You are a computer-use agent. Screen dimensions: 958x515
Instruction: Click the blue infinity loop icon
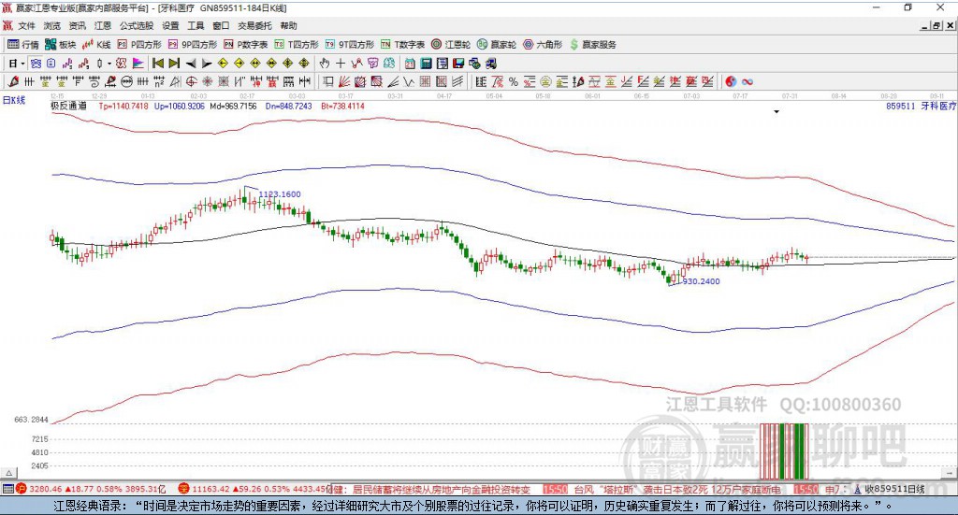(x=748, y=81)
